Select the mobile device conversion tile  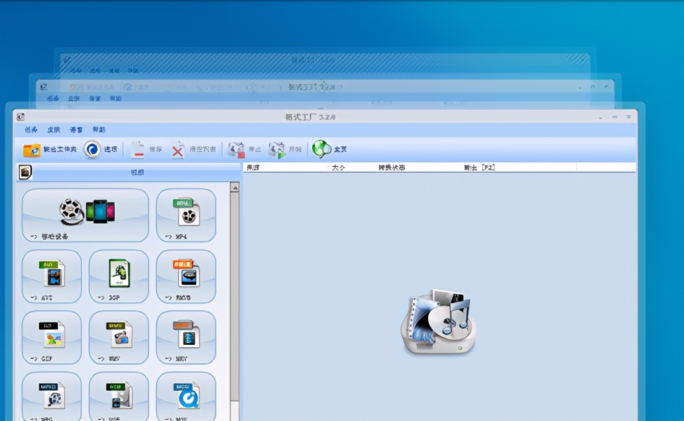[x=85, y=215]
